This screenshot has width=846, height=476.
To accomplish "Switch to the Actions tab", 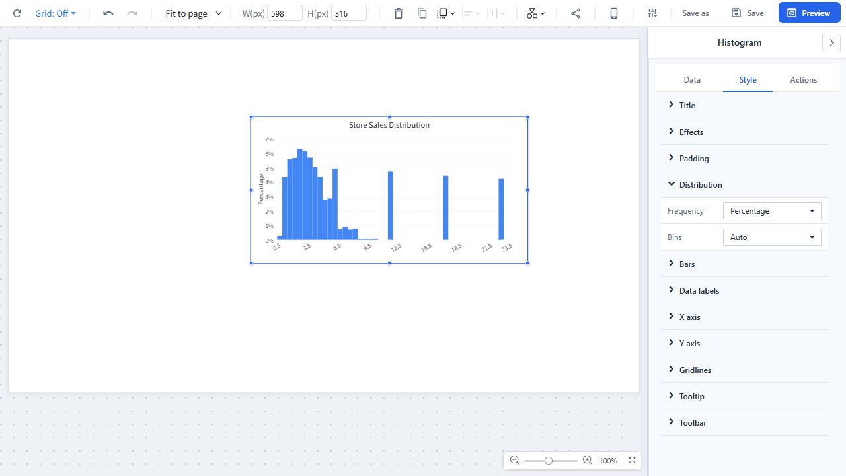I will click(804, 80).
